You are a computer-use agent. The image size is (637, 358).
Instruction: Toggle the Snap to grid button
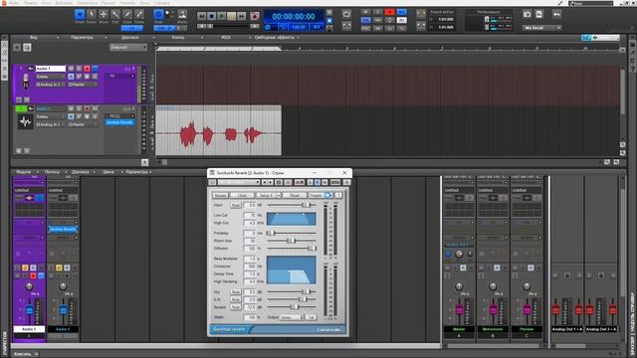(158, 15)
